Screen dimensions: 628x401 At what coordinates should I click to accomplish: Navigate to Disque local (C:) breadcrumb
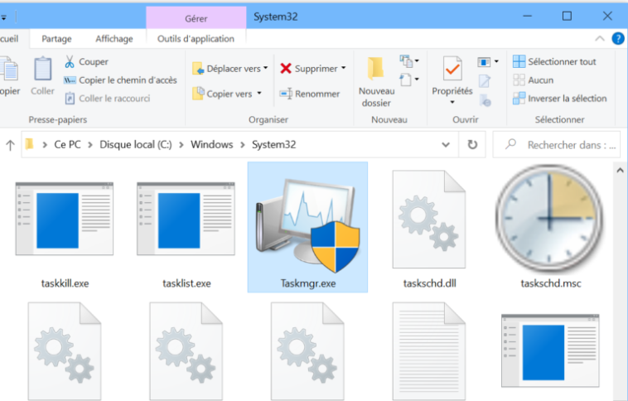(x=136, y=145)
